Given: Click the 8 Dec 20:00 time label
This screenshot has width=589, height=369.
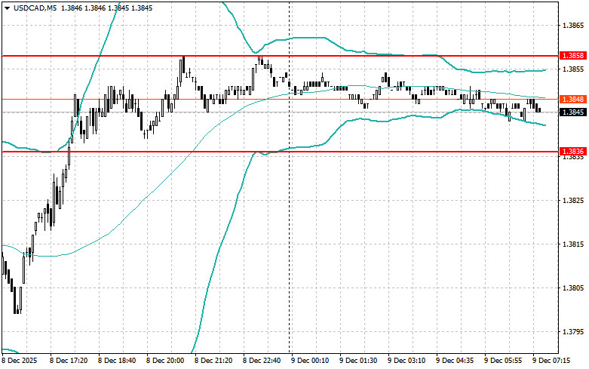Looking at the screenshot, I should pyautogui.click(x=166, y=361).
